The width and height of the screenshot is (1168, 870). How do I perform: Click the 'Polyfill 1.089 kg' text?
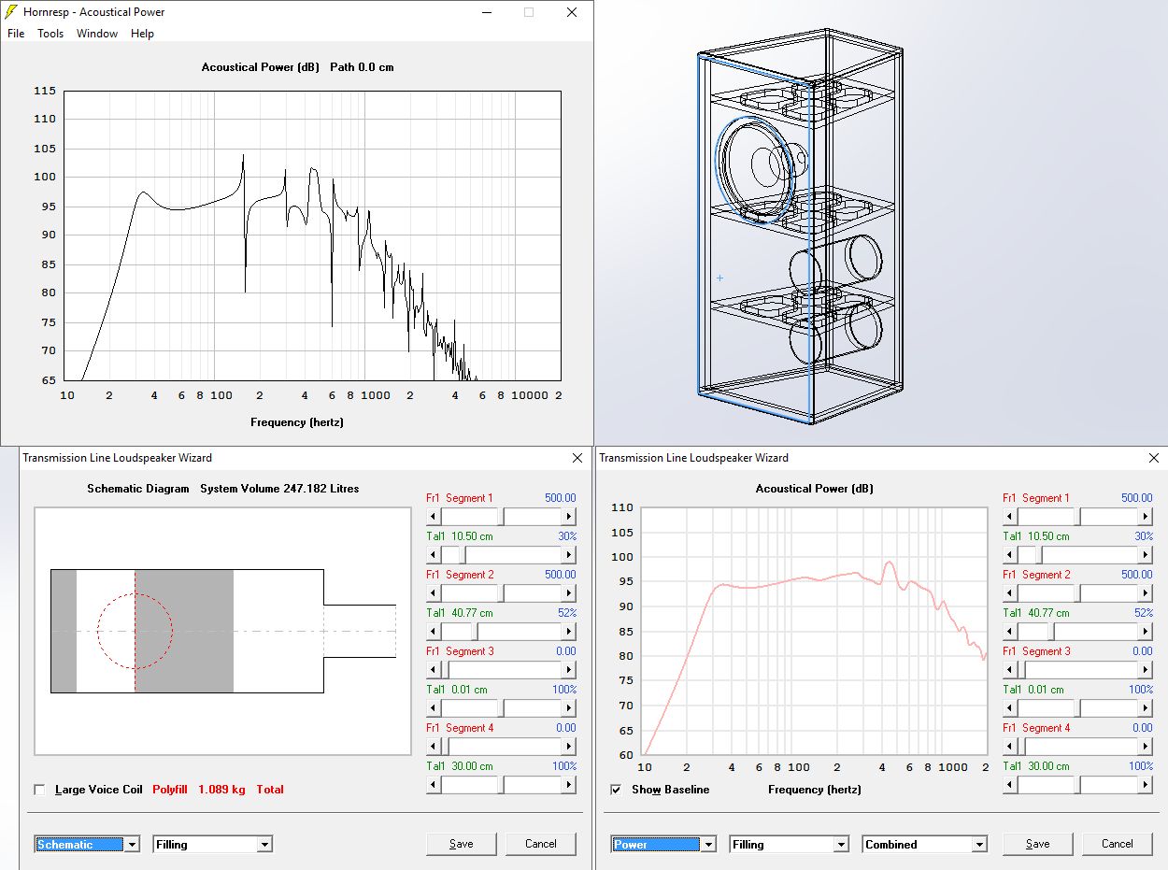coord(199,790)
